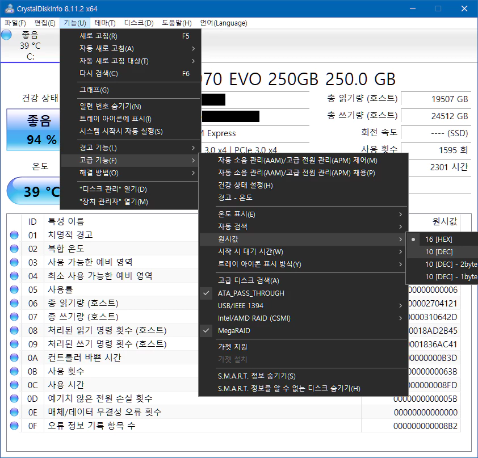Open "장치 관리자" 열기(M) entry

pyautogui.click(x=130, y=201)
